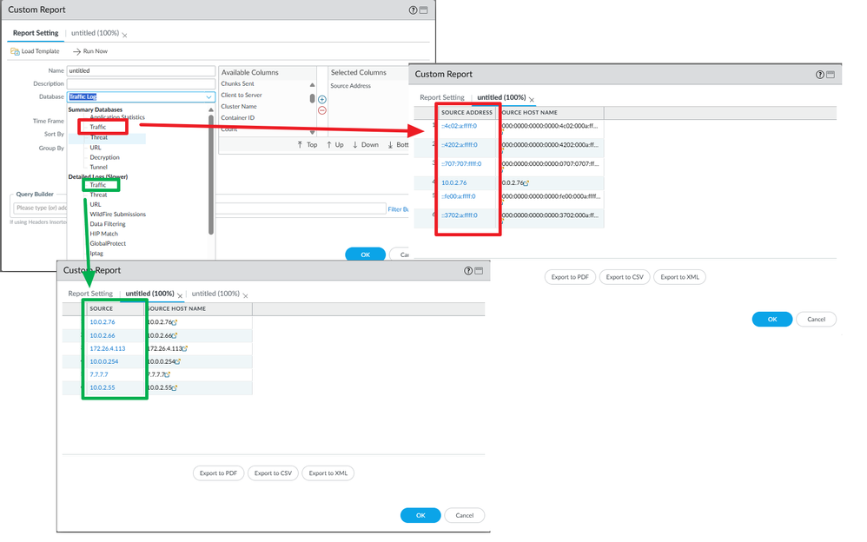Click into the Description input field
Image resolution: width=867 pixels, height=542 pixels.
click(x=141, y=84)
